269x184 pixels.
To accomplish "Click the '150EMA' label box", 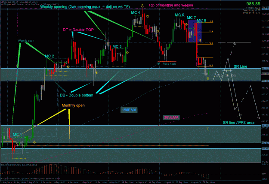I will pos(129,110).
